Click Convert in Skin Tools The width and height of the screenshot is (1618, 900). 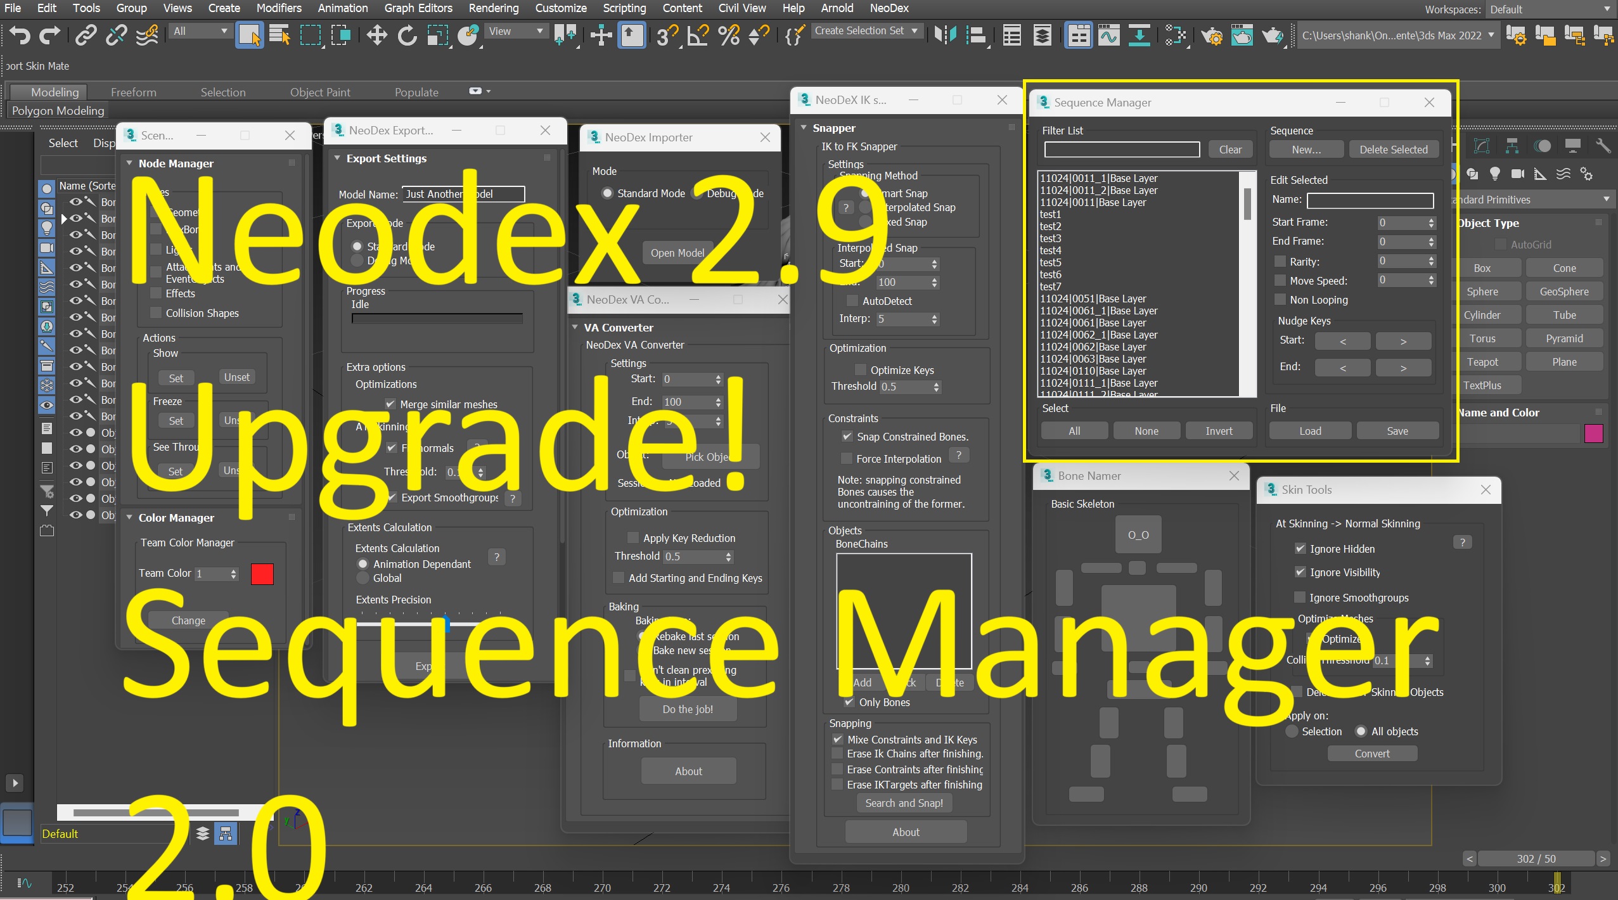coord(1372,753)
